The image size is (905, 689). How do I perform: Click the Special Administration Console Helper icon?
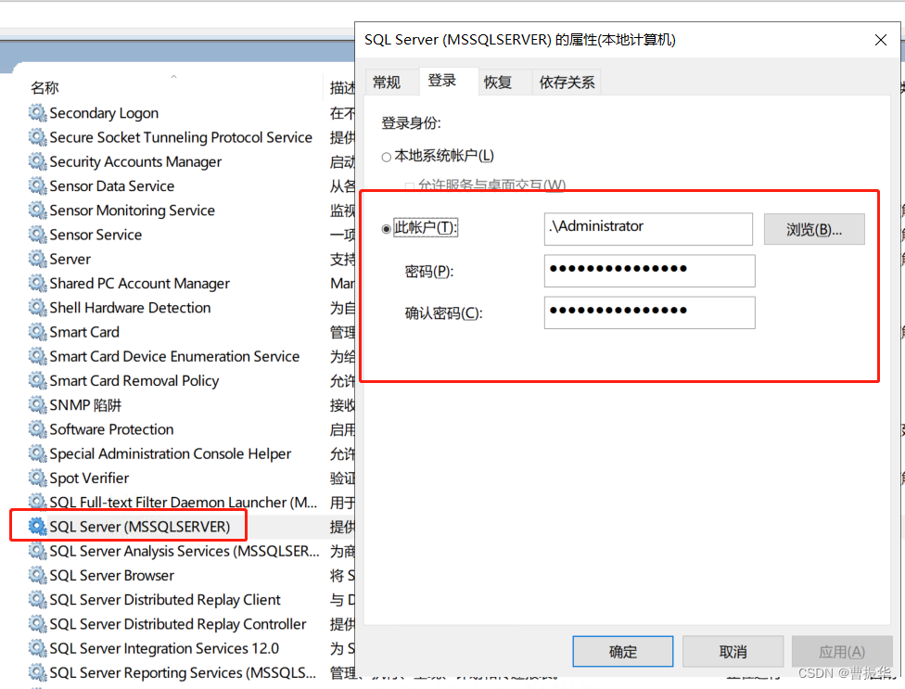pyautogui.click(x=37, y=453)
